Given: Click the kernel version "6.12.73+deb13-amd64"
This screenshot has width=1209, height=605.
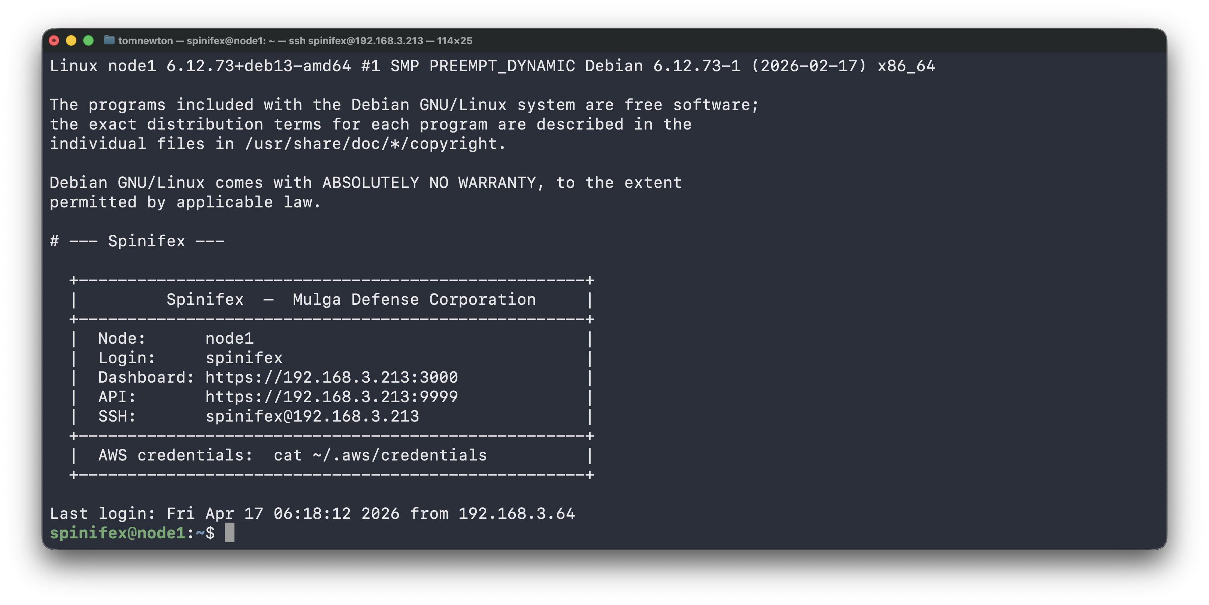Looking at the screenshot, I should [258, 66].
